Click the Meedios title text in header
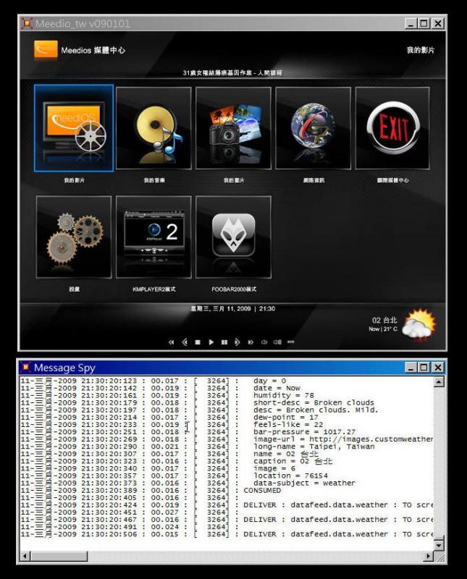467x579 pixels. click(93, 50)
